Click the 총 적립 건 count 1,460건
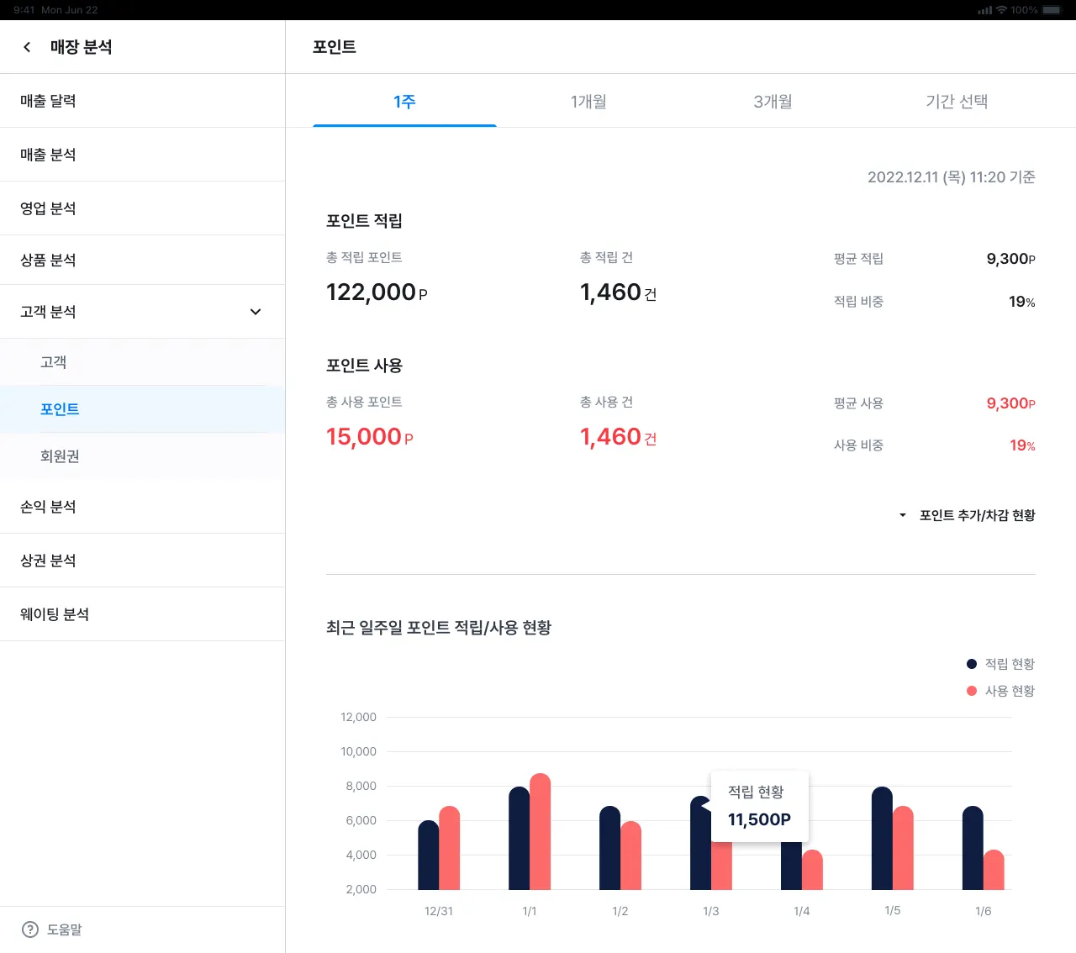The width and height of the screenshot is (1076, 953). tap(619, 292)
